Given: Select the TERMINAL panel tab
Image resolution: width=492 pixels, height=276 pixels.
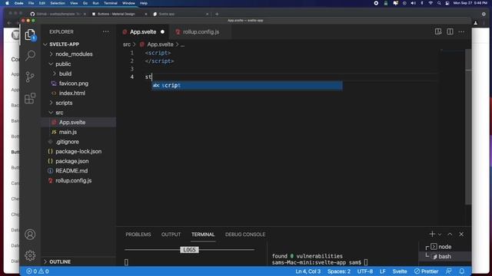Looking at the screenshot, I should (203, 235).
